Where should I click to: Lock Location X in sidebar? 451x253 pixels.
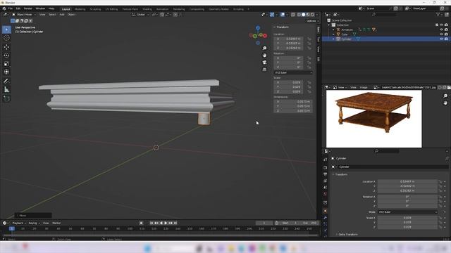coord(309,39)
